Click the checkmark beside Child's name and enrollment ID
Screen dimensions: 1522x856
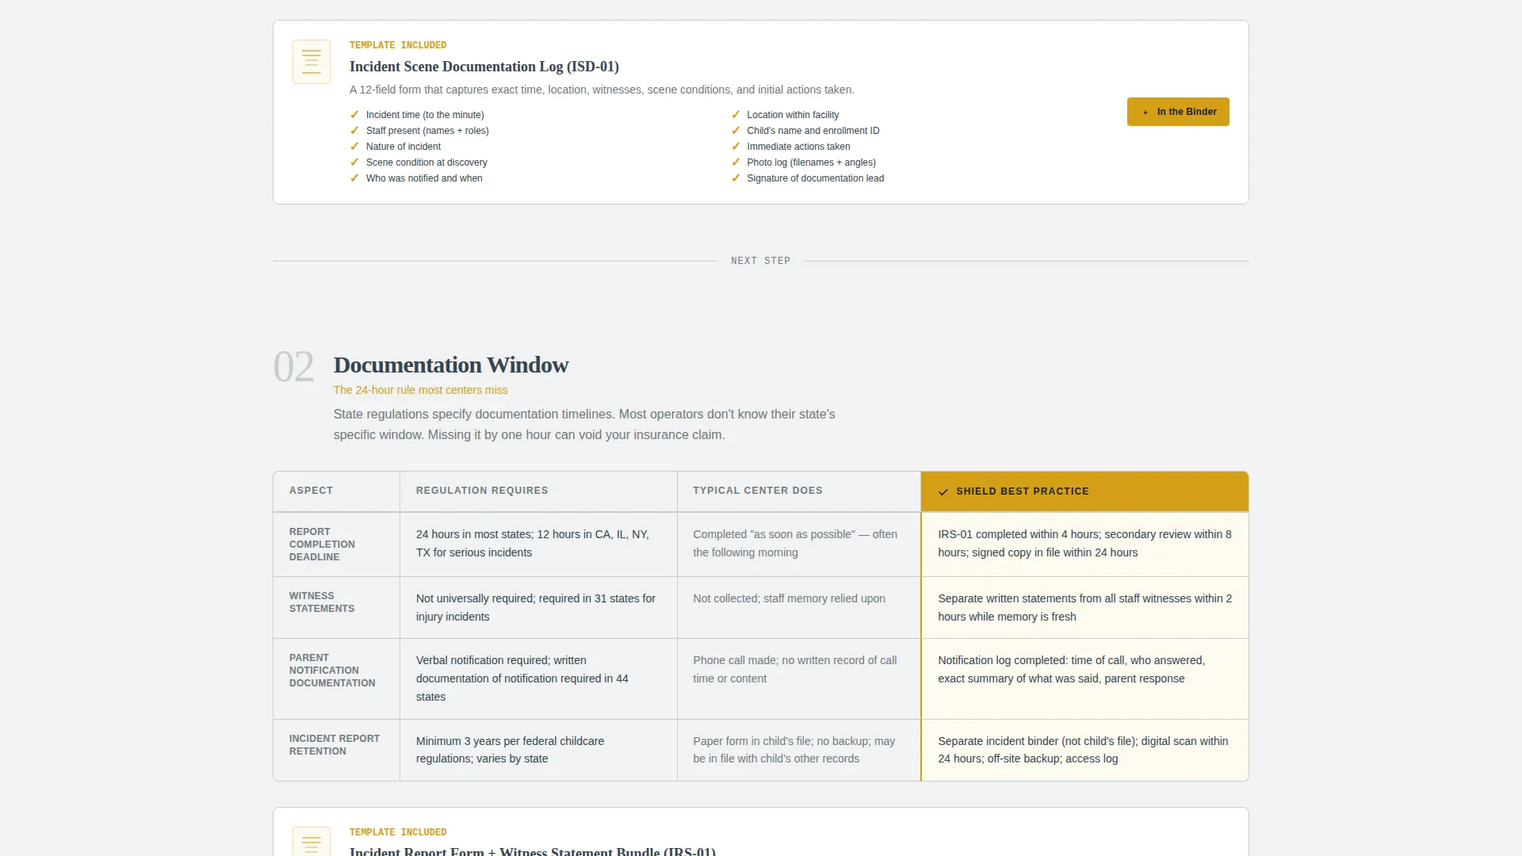click(736, 131)
